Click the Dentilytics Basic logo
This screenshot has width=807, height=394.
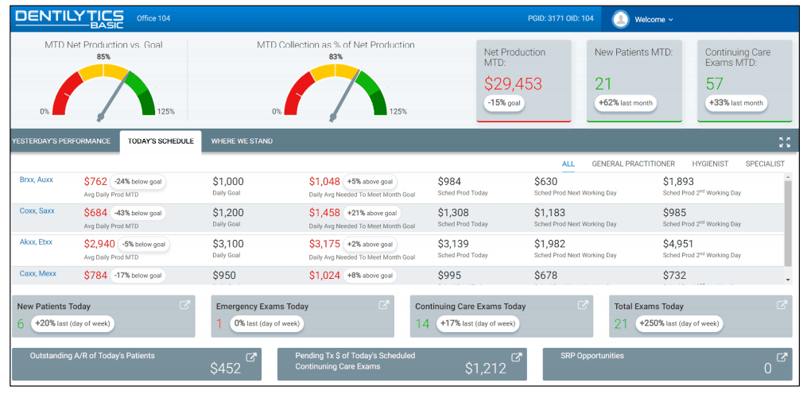tap(69, 18)
